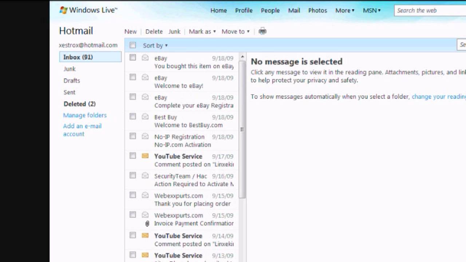Click xestrox@hotmail.com account name
This screenshot has width=466, height=262.
click(x=88, y=45)
